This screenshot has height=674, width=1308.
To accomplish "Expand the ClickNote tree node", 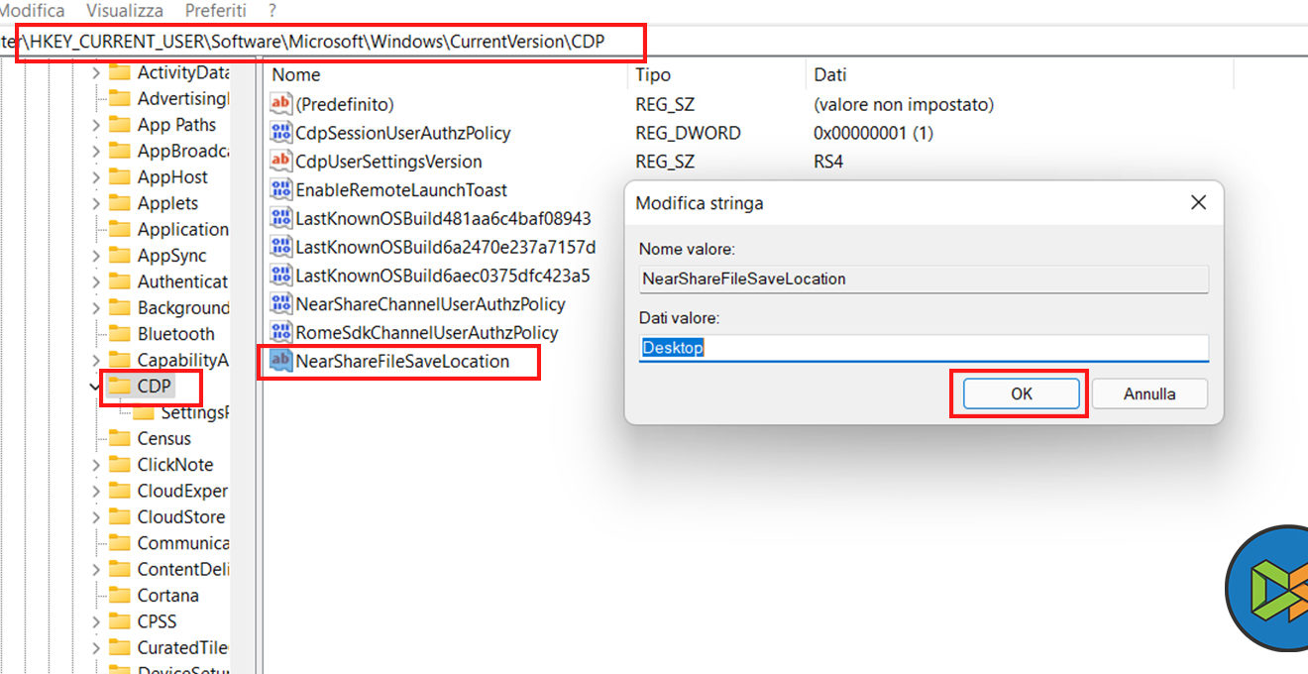I will tap(96, 465).
